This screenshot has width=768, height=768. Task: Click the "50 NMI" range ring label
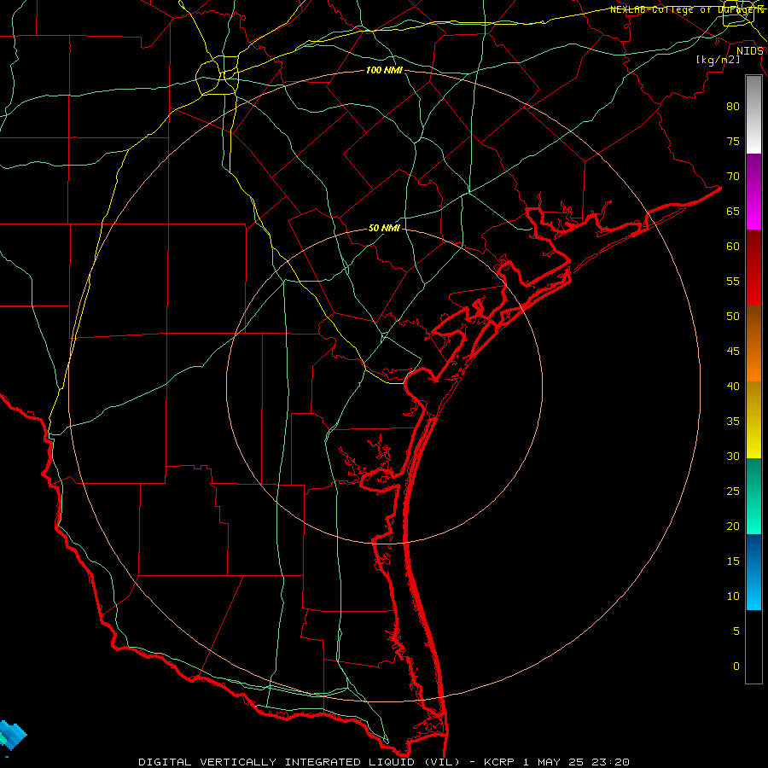pyautogui.click(x=385, y=228)
